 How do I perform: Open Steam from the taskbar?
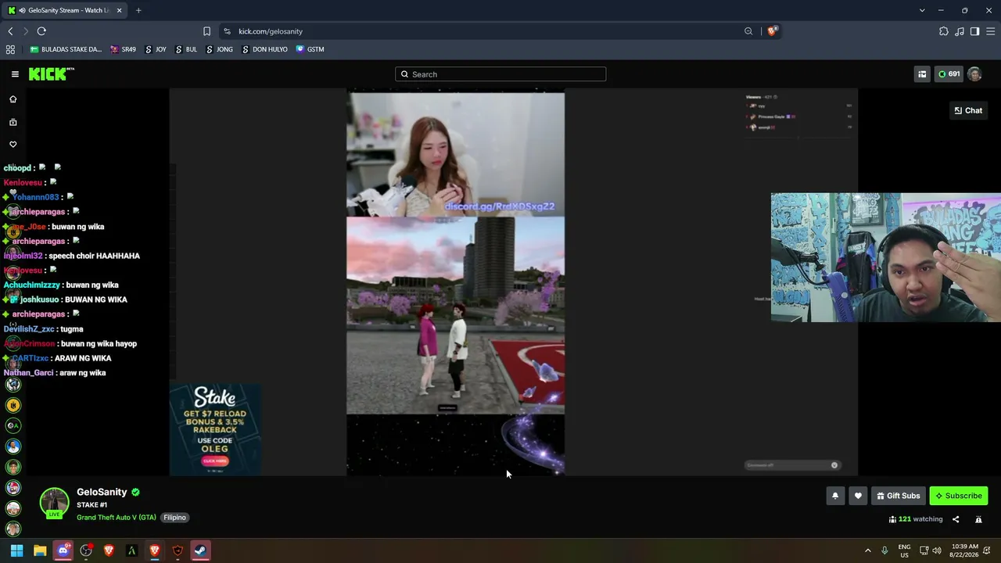click(200, 550)
